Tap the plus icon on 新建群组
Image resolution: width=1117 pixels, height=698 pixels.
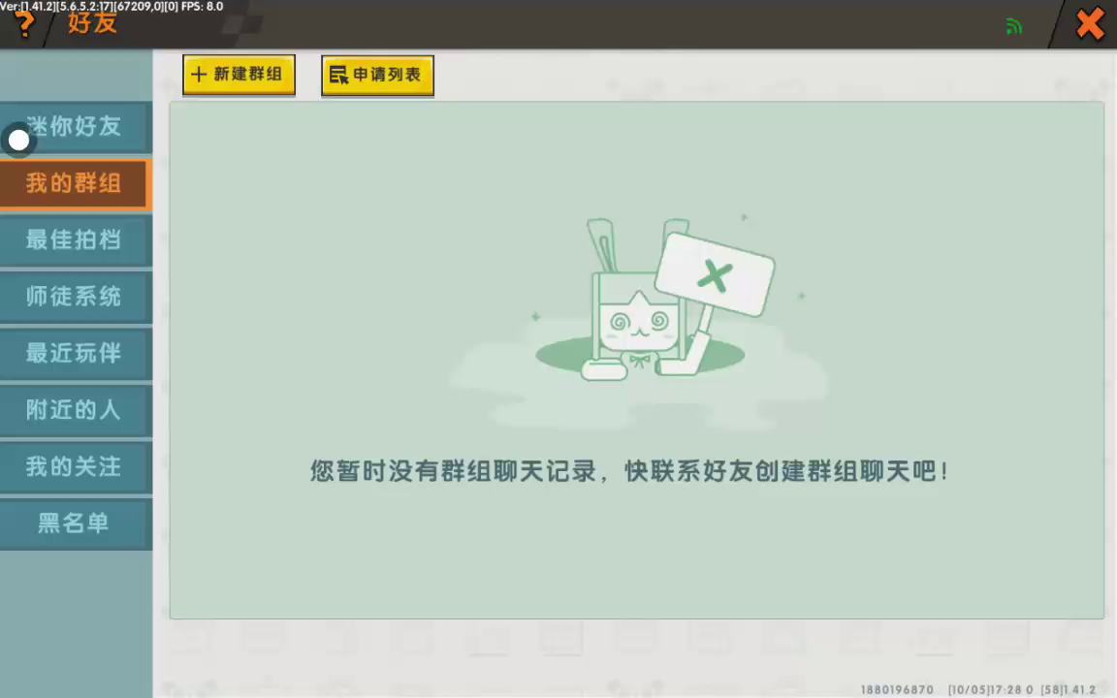199,75
